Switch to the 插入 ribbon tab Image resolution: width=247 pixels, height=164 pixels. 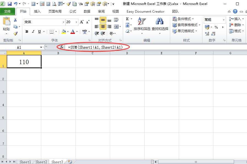(37, 12)
